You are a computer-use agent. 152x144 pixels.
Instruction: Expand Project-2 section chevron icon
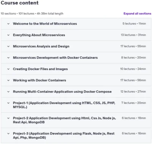(8, 118)
